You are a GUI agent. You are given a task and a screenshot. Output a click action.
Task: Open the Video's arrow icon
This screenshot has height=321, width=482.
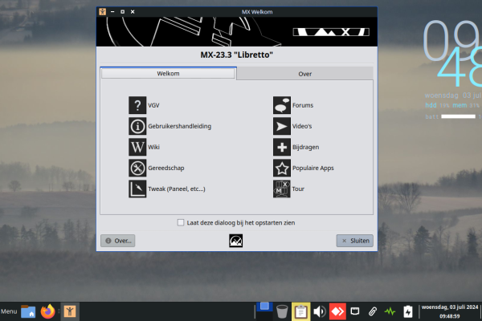281,126
